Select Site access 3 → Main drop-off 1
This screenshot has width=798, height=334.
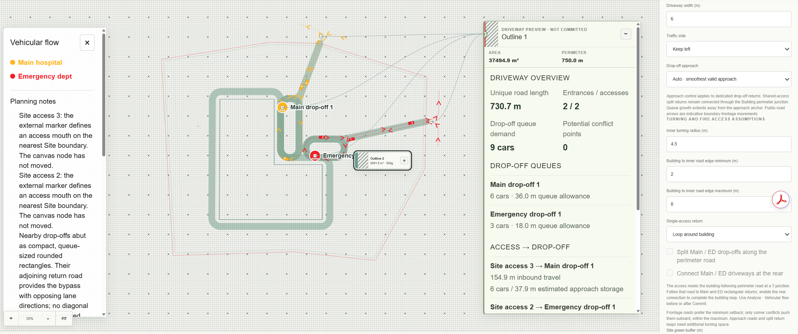click(x=560, y=277)
